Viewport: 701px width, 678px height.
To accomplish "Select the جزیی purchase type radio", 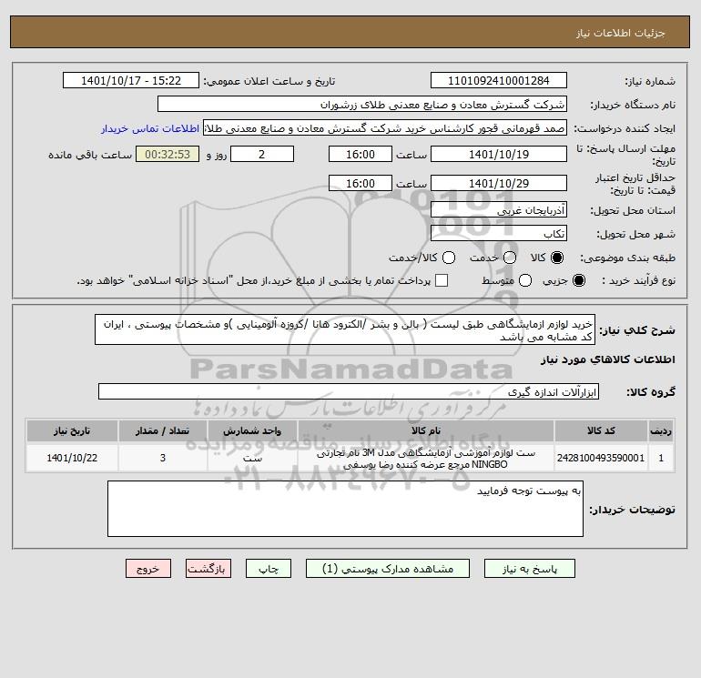I will tap(578, 280).
